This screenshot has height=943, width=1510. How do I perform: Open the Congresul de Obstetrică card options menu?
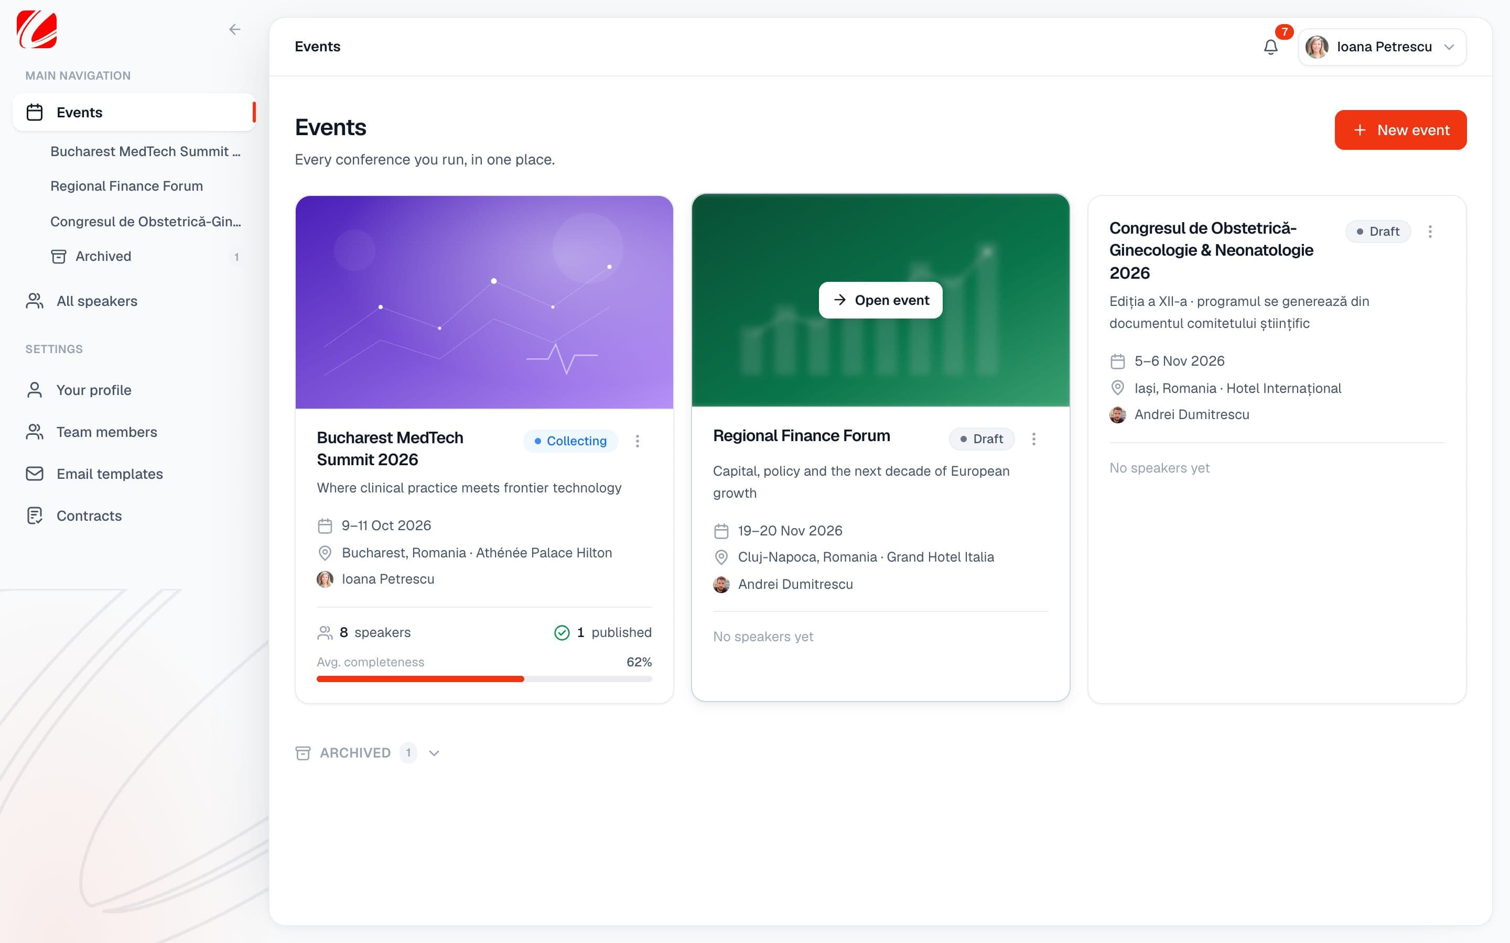pyautogui.click(x=1429, y=232)
